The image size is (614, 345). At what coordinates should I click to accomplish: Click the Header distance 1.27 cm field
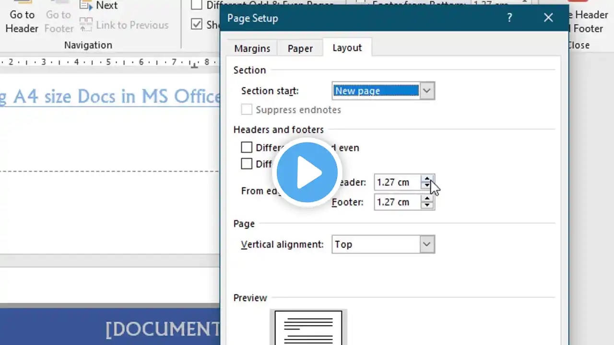(x=397, y=182)
